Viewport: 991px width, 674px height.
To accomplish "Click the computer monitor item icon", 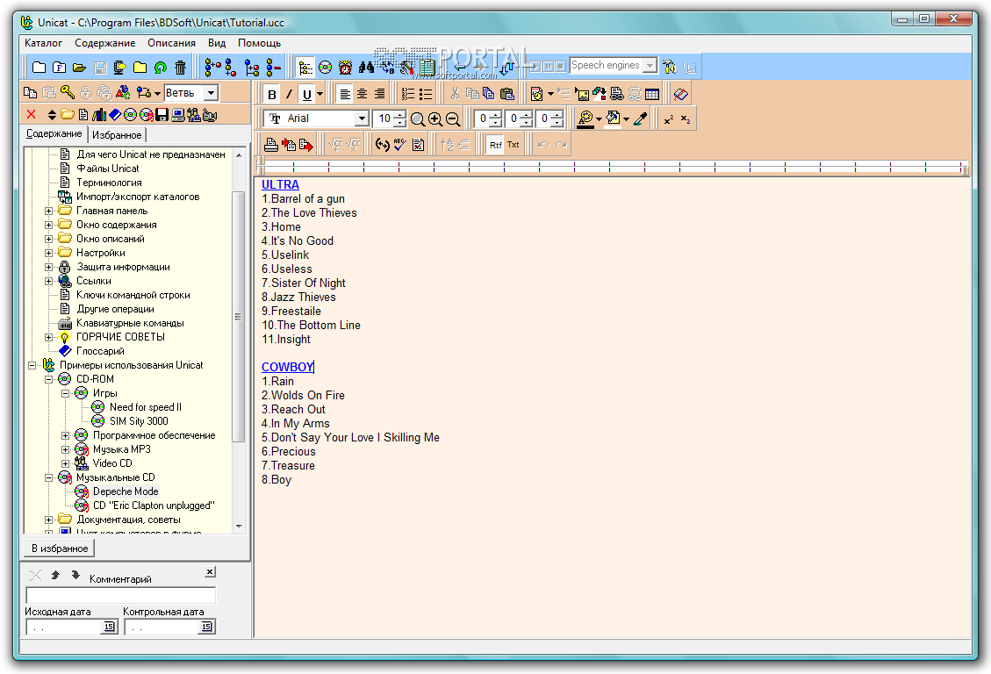I will tap(178, 114).
